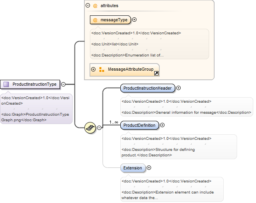Click the messageType Enumeration list description
The height and width of the screenshot is (203, 256).
tap(127, 55)
